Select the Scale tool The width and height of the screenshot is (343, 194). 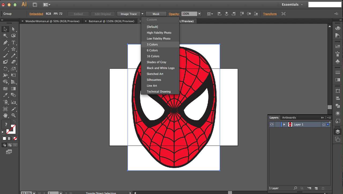(13, 69)
